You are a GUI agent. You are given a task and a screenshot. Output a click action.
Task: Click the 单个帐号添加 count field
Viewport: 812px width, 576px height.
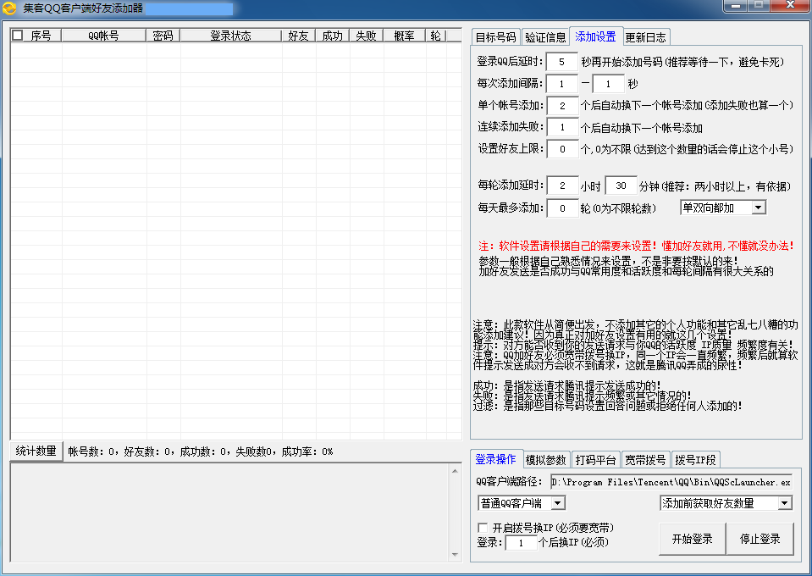(x=562, y=105)
